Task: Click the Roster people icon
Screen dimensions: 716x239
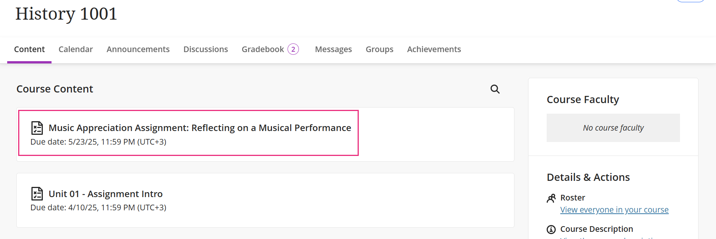Action: coord(551,198)
